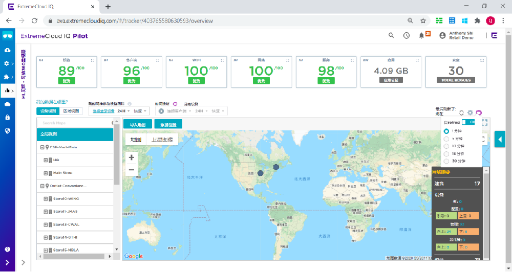
Task: Click the refresh icon near last refreshed
Action: point(461,113)
